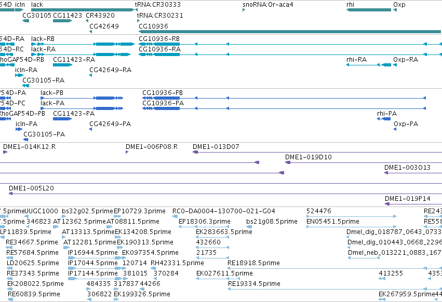442x302 pixels.
Task: Select the CG10936-PA protein label
Action: pyautogui.click(x=163, y=103)
